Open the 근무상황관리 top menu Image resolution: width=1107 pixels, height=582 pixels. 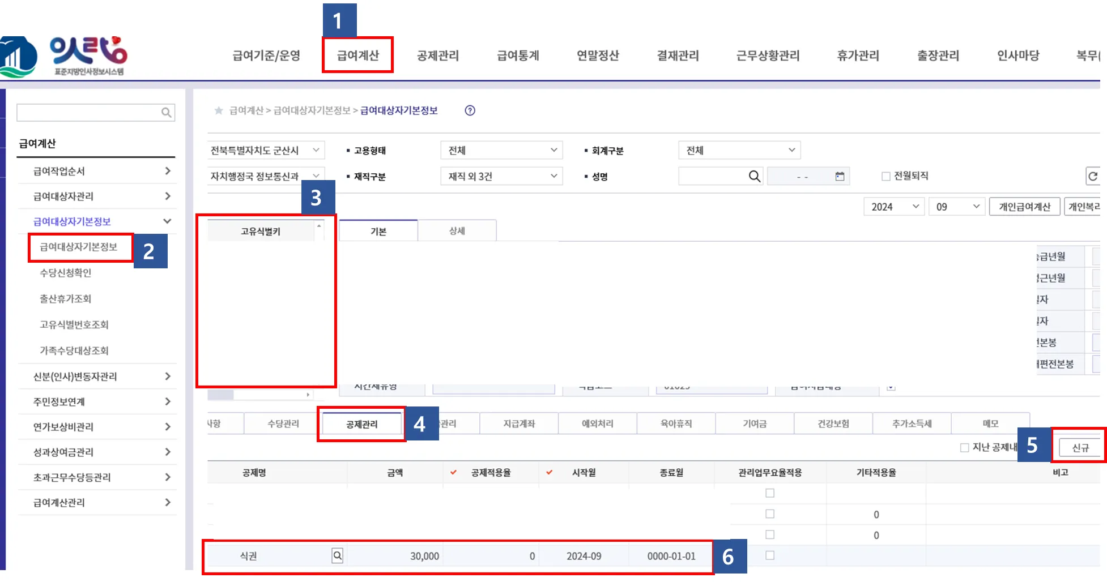click(x=768, y=55)
